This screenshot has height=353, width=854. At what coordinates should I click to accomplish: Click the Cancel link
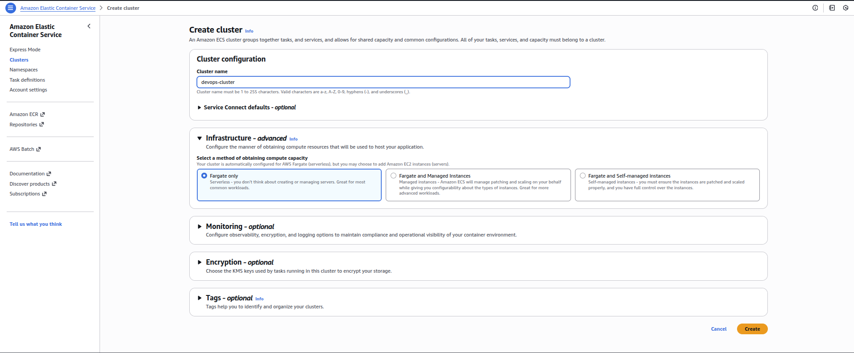coord(719,329)
